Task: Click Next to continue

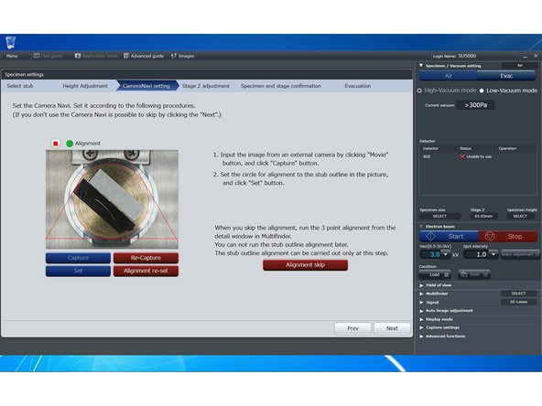Action: coord(392,328)
